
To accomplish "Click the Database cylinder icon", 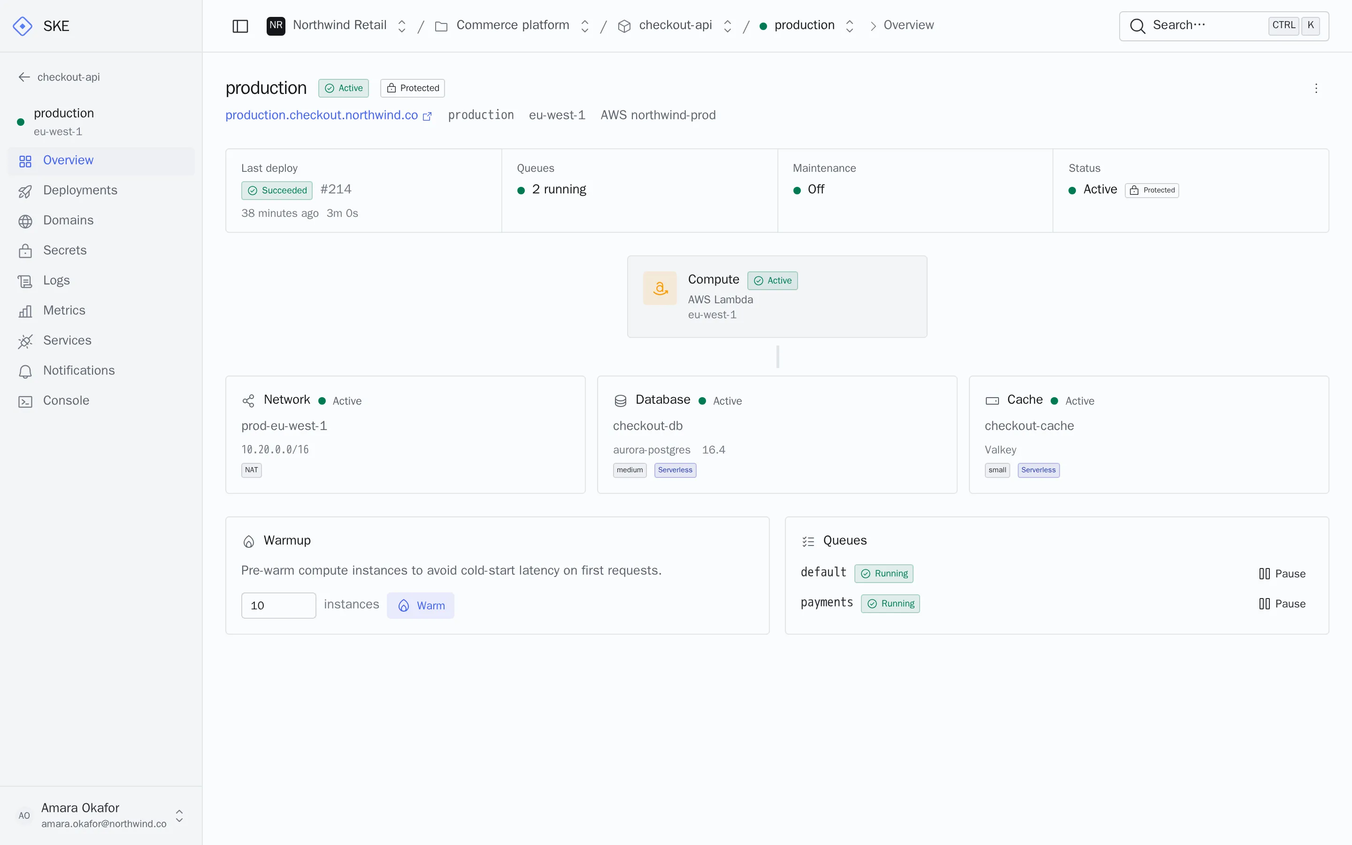I will tap(620, 401).
